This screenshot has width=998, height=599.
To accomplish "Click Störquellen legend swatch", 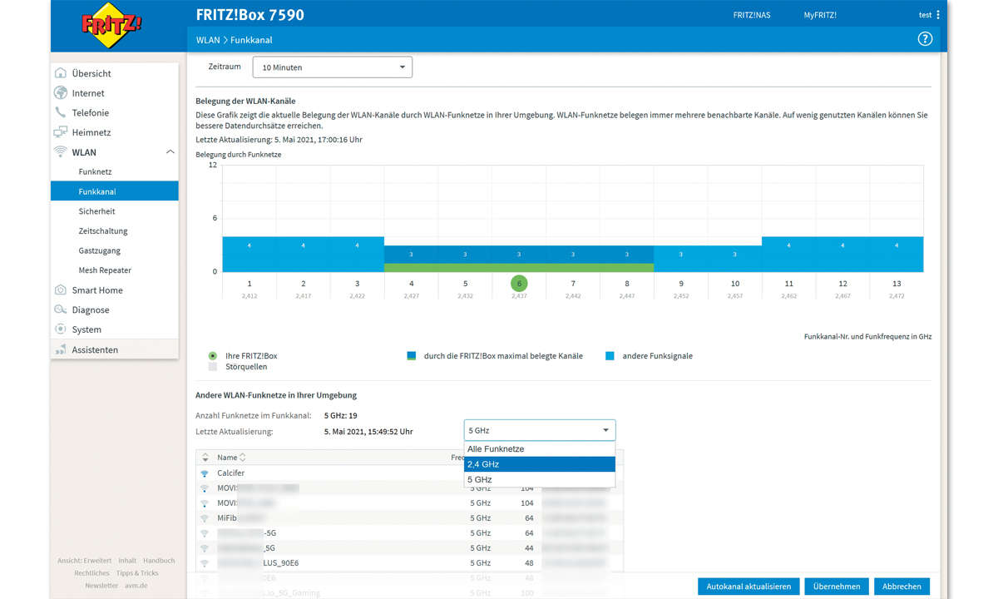I will (x=213, y=366).
